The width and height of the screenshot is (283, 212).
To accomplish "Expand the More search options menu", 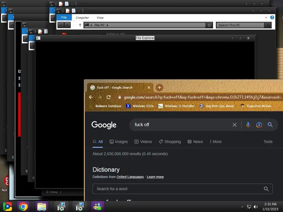I will (x=216, y=142).
